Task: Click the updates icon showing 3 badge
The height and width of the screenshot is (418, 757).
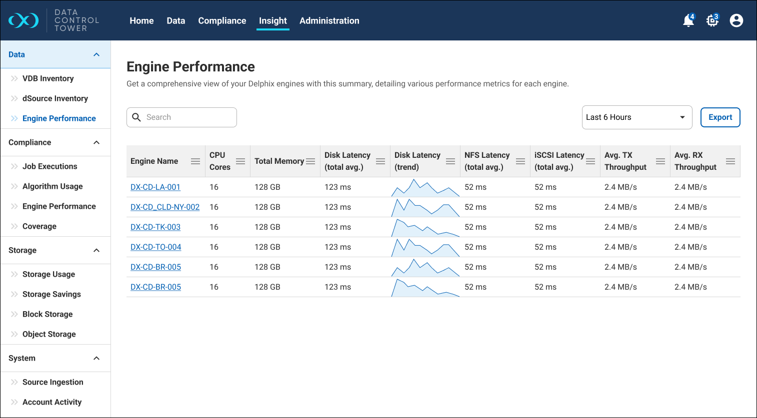Action: tap(712, 20)
